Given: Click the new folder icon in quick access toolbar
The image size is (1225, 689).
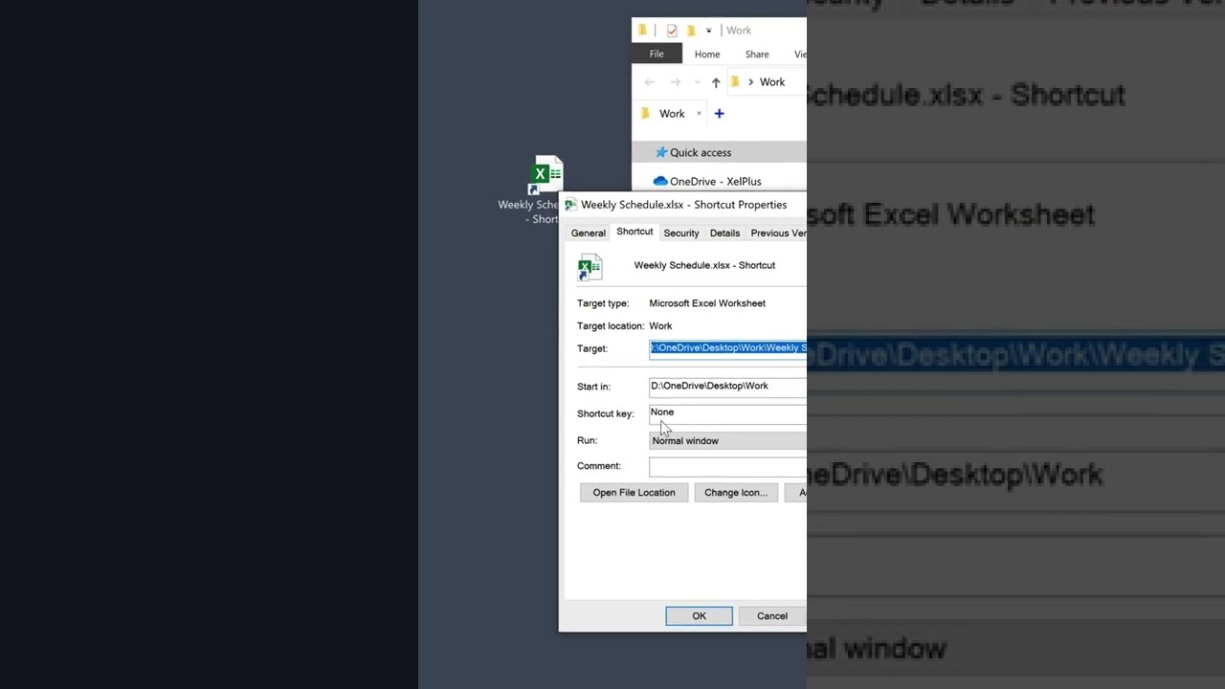Looking at the screenshot, I should (691, 31).
